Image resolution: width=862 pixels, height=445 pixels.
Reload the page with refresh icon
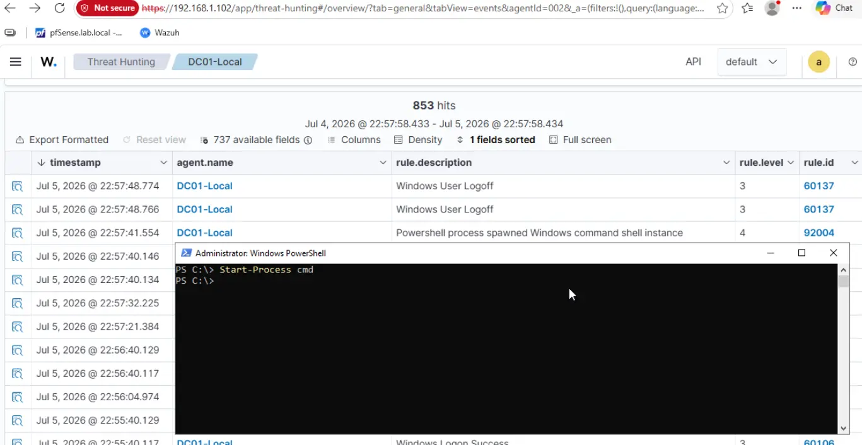pyautogui.click(x=59, y=8)
